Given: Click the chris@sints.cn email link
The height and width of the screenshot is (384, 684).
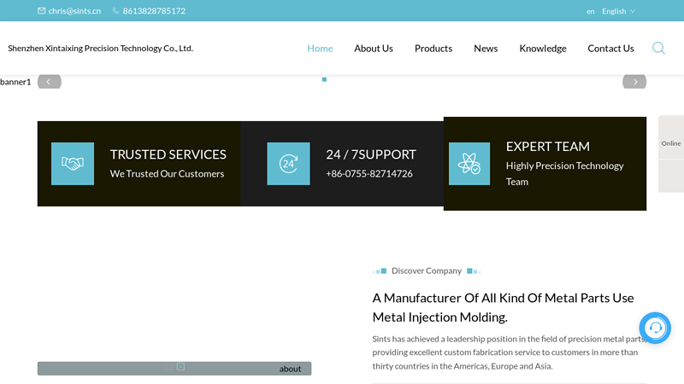Looking at the screenshot, I should tap(74, 11).
